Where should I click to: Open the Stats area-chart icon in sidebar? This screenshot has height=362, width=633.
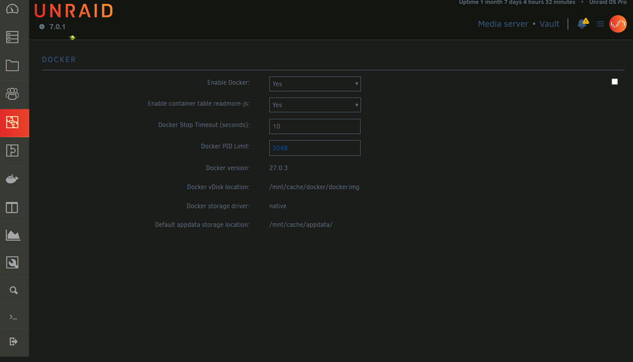click(13, 235)
